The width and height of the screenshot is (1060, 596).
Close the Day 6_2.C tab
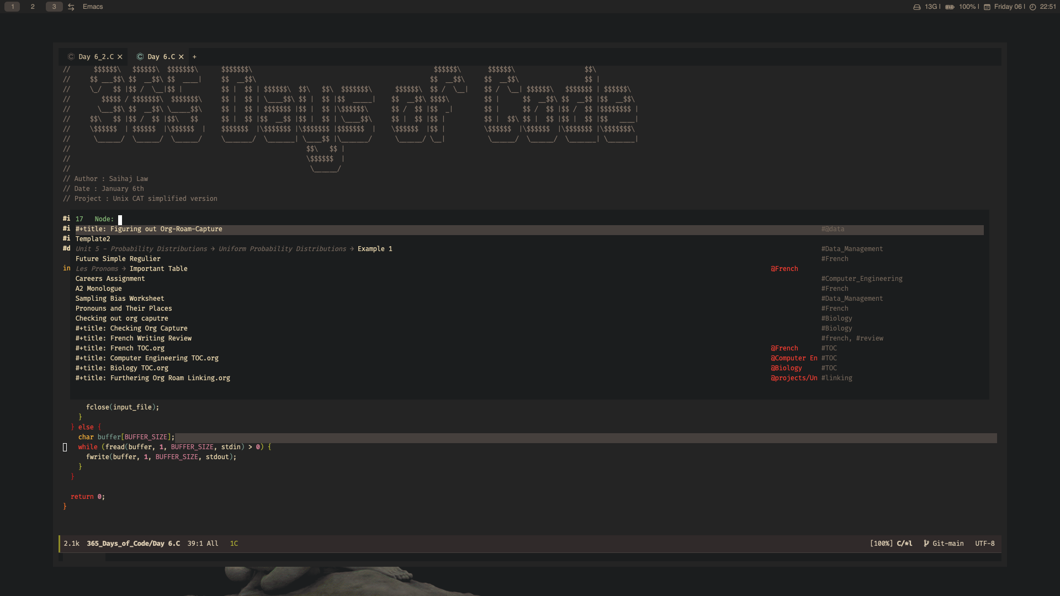(x=120, y=57)
